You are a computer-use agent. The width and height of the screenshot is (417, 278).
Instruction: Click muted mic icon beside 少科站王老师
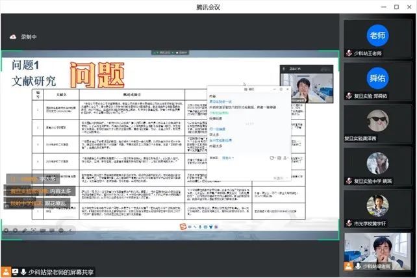pyautogui.click(x=349, y=53)
